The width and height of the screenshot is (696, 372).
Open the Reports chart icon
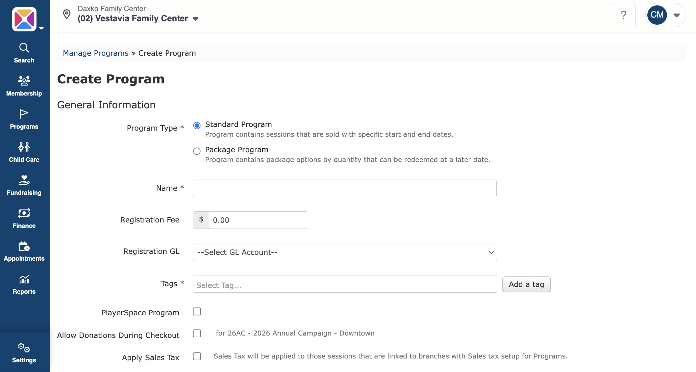coord(24,280)
